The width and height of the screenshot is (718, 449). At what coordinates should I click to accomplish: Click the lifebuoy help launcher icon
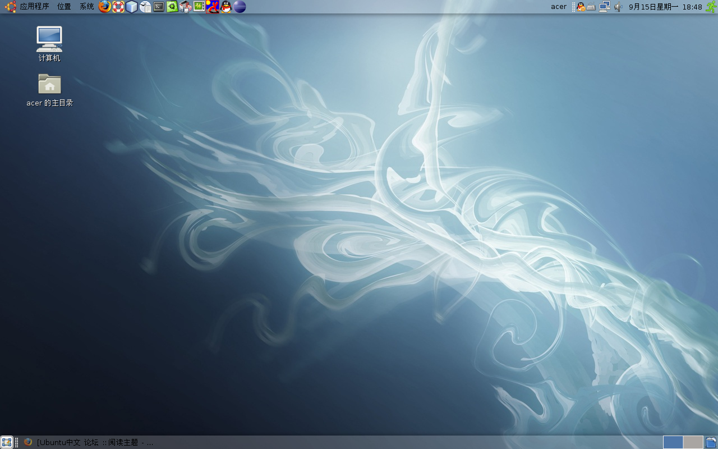(118, 7)
